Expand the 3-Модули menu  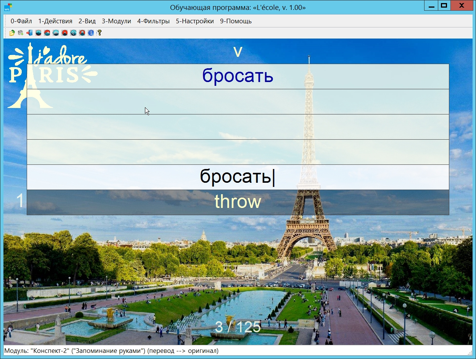tap(116, 21)
